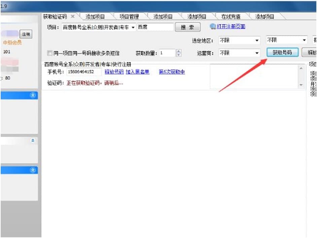Switch to the 项目管理 tab
This screenshot has width=317, height=238.
129,15
